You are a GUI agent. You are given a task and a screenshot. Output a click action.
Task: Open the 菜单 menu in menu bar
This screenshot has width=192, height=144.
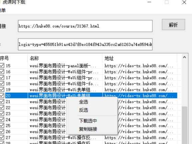click(3, 10)
